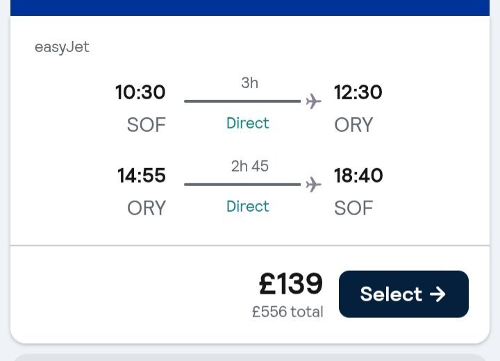This screenshot has height=361, width=500.
Task: Click the blue header bar at top
Action: coord(250,7)
